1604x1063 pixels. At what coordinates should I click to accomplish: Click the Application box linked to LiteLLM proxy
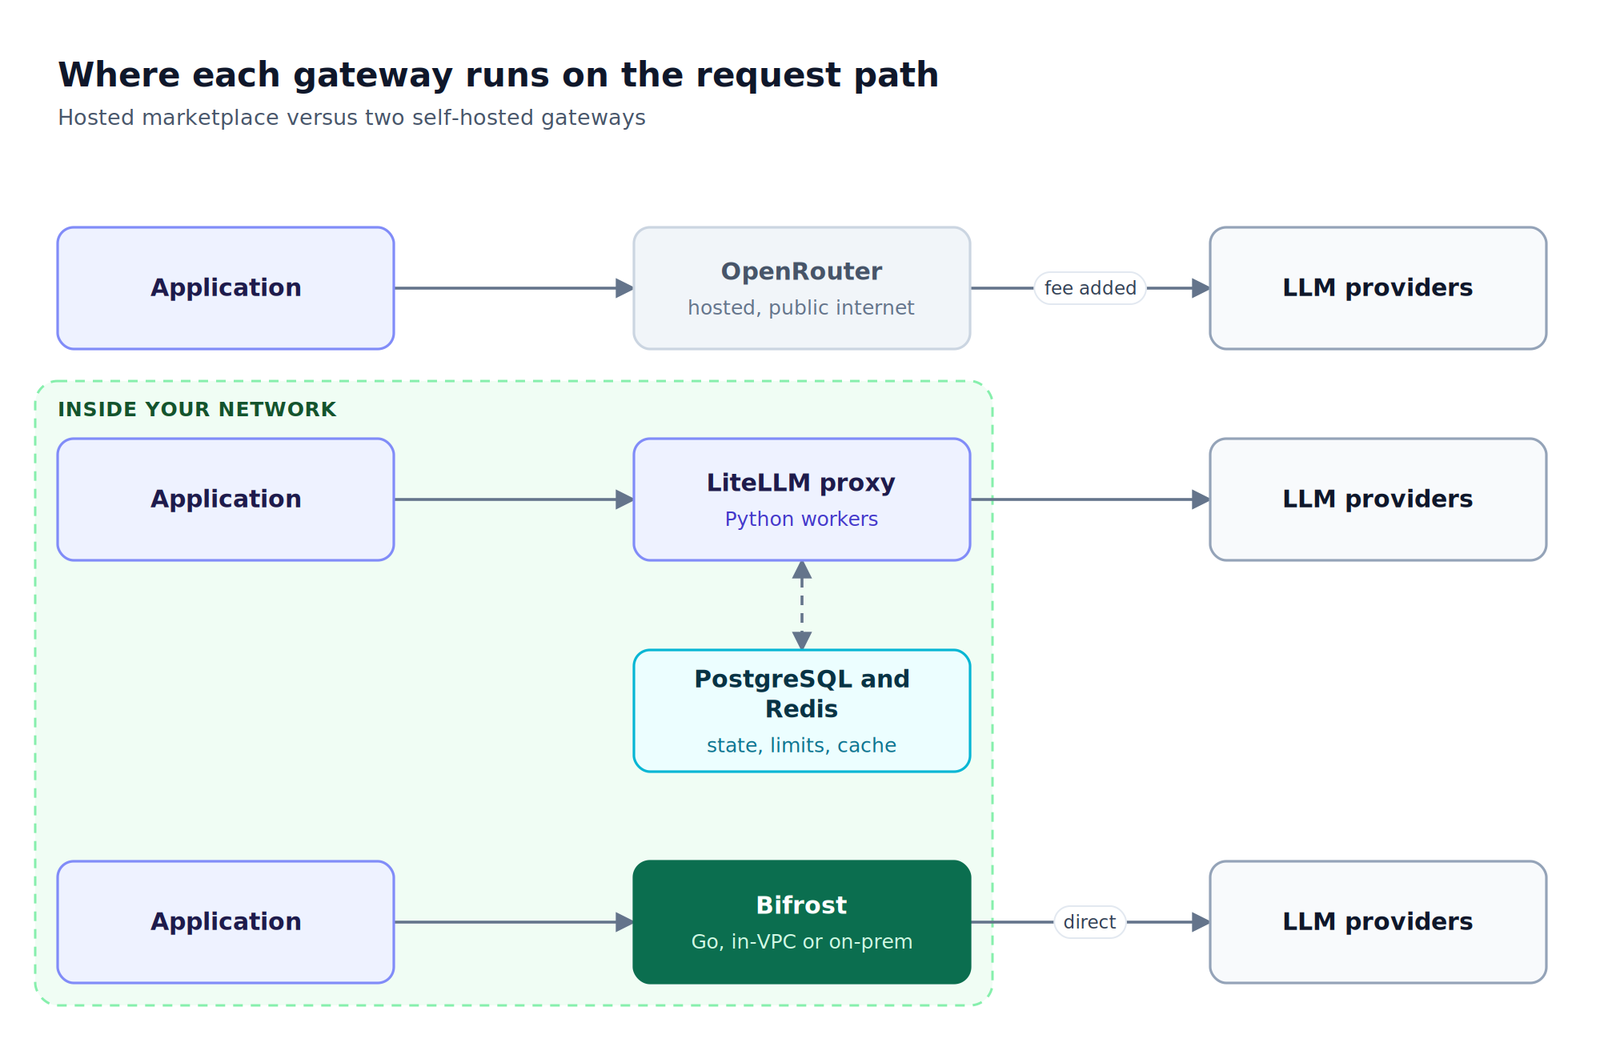pos(226,499)
